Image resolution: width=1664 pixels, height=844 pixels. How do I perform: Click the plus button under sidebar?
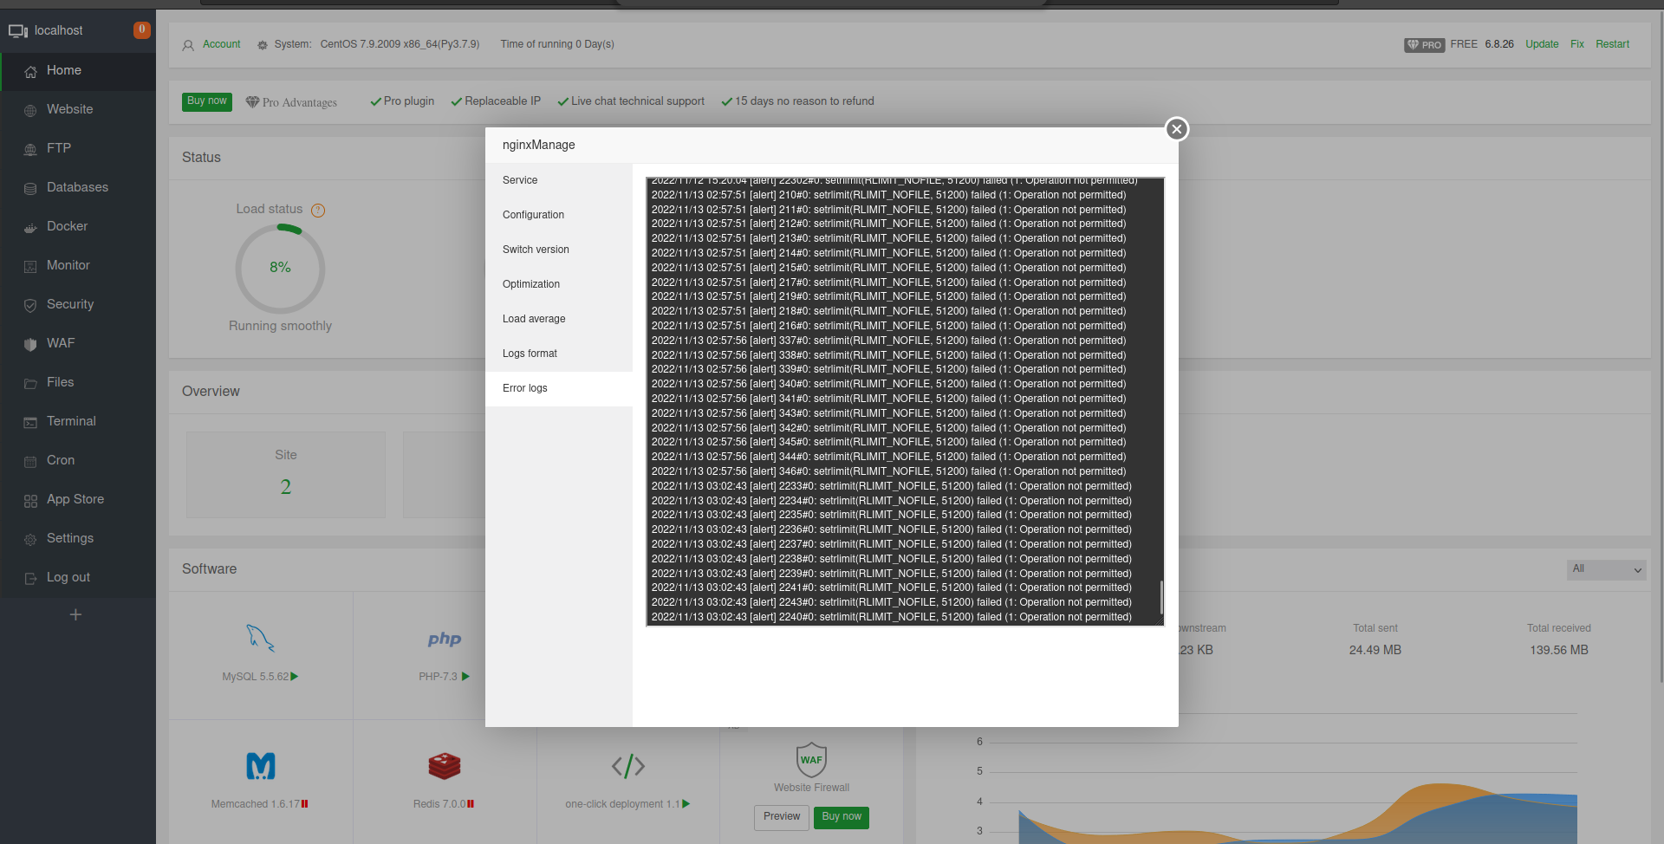click(x=76, y=614)
